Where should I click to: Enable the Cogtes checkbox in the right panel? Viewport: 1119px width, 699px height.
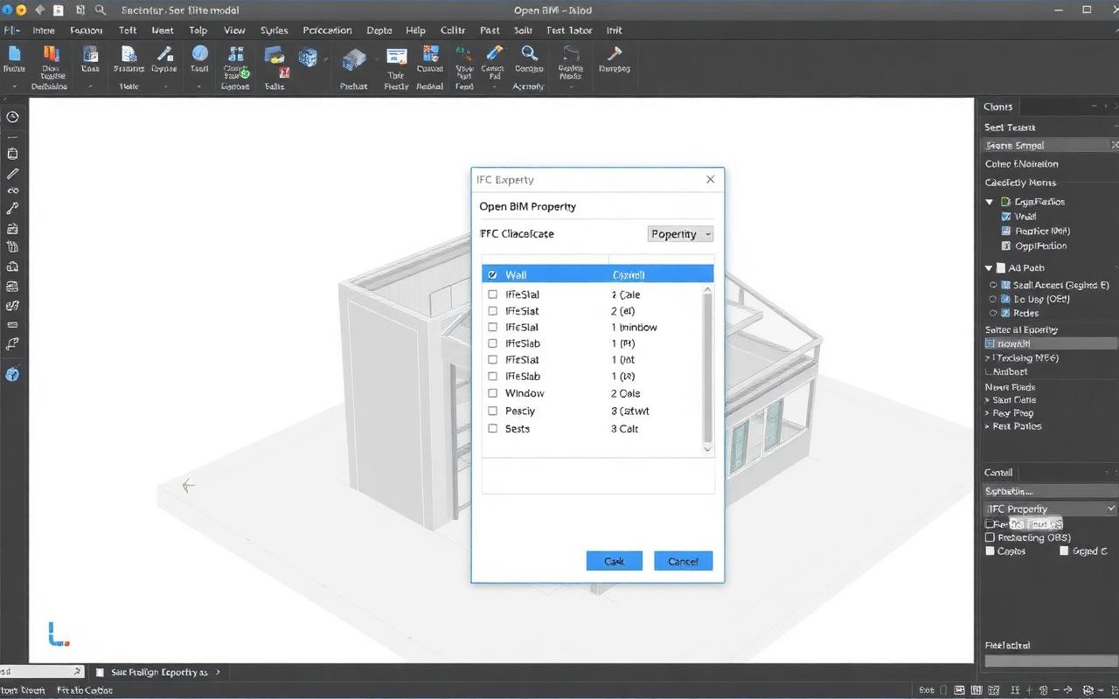(990, 551)
